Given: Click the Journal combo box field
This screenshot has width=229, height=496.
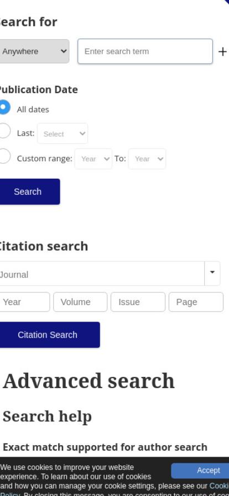Looking at the screenshot, I should click(x=102, y=273).
